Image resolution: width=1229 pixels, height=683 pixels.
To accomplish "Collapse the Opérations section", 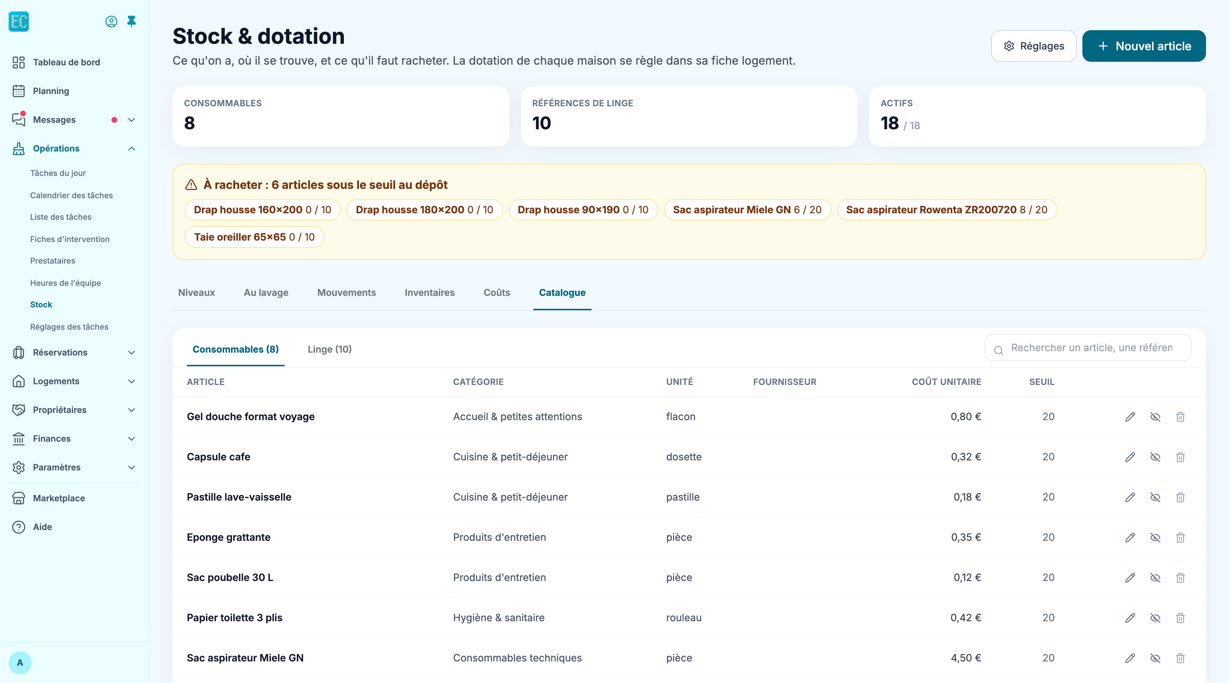I will pos(132,149).
